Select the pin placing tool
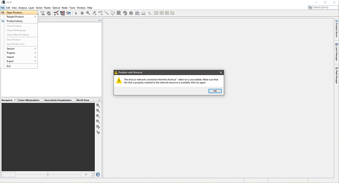The width and height of the screenshot is (339, 183). tap(94, 13)
